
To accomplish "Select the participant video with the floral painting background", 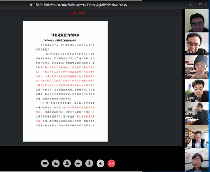I will 197,160.
